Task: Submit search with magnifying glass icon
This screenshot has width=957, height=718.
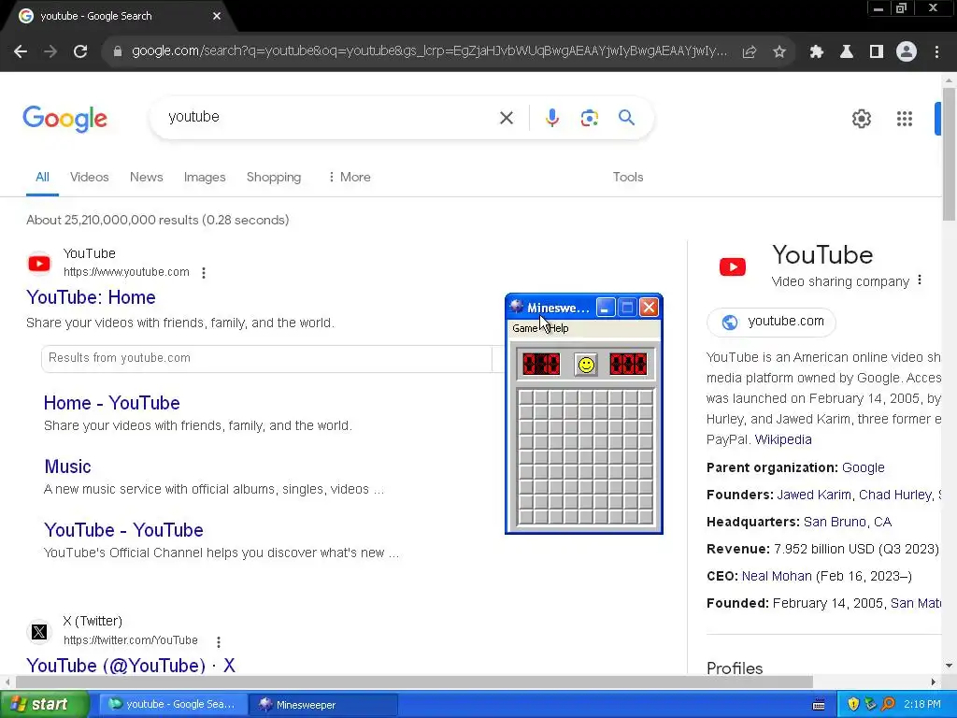Action: click(x=627, y=117)
